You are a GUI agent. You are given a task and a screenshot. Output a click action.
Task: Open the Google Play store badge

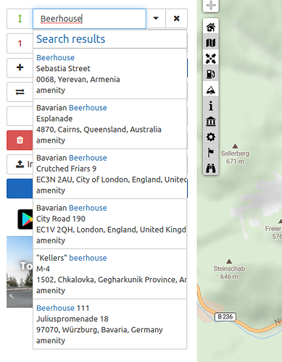point(25,219)
